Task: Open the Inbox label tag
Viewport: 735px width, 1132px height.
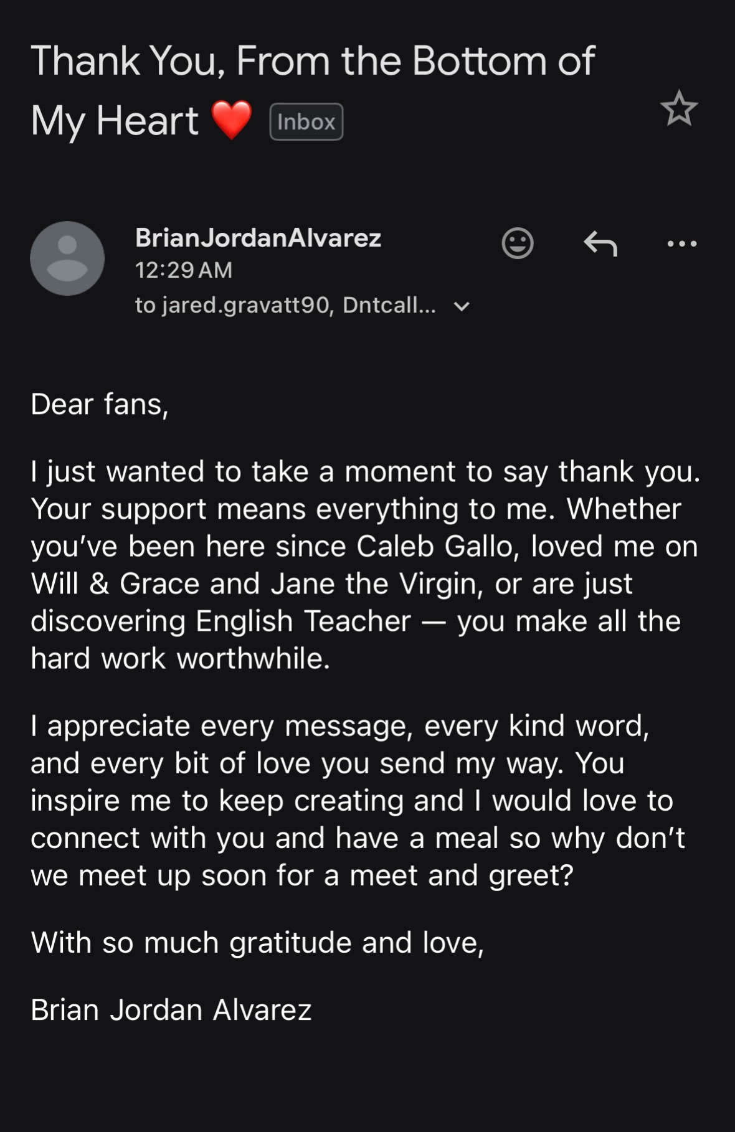Action: point(306,121)
